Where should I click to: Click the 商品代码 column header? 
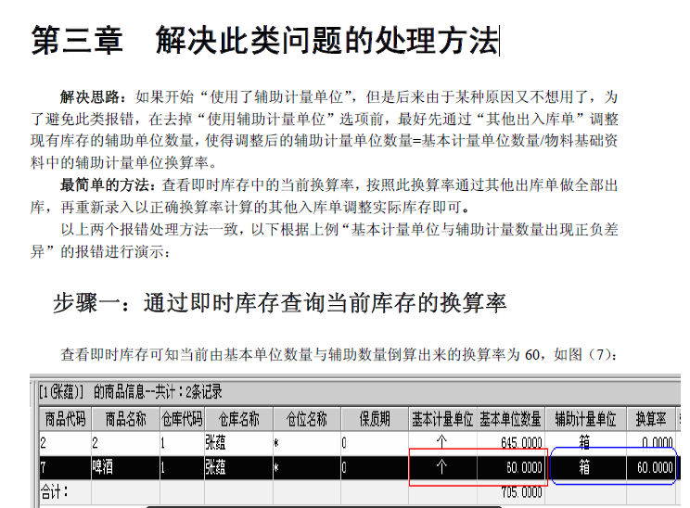(x=64, y=419)
